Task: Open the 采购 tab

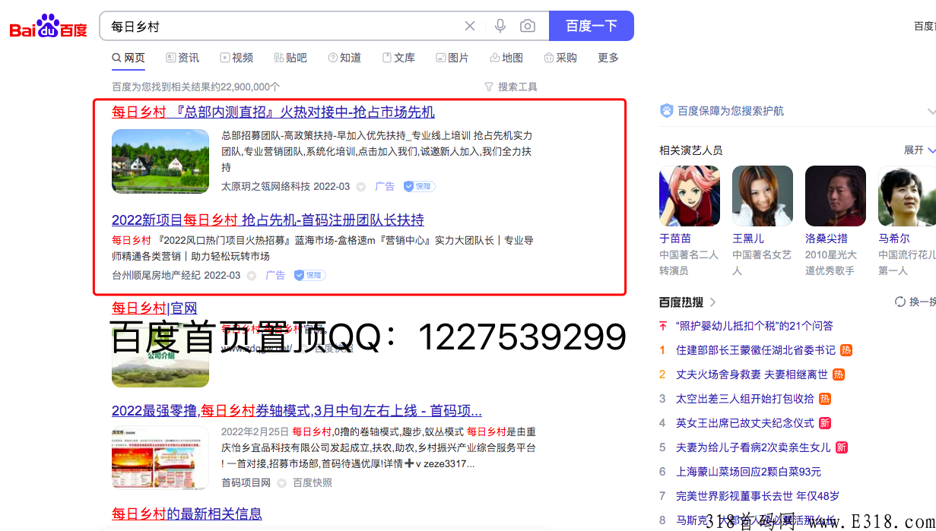Action: 560,58
